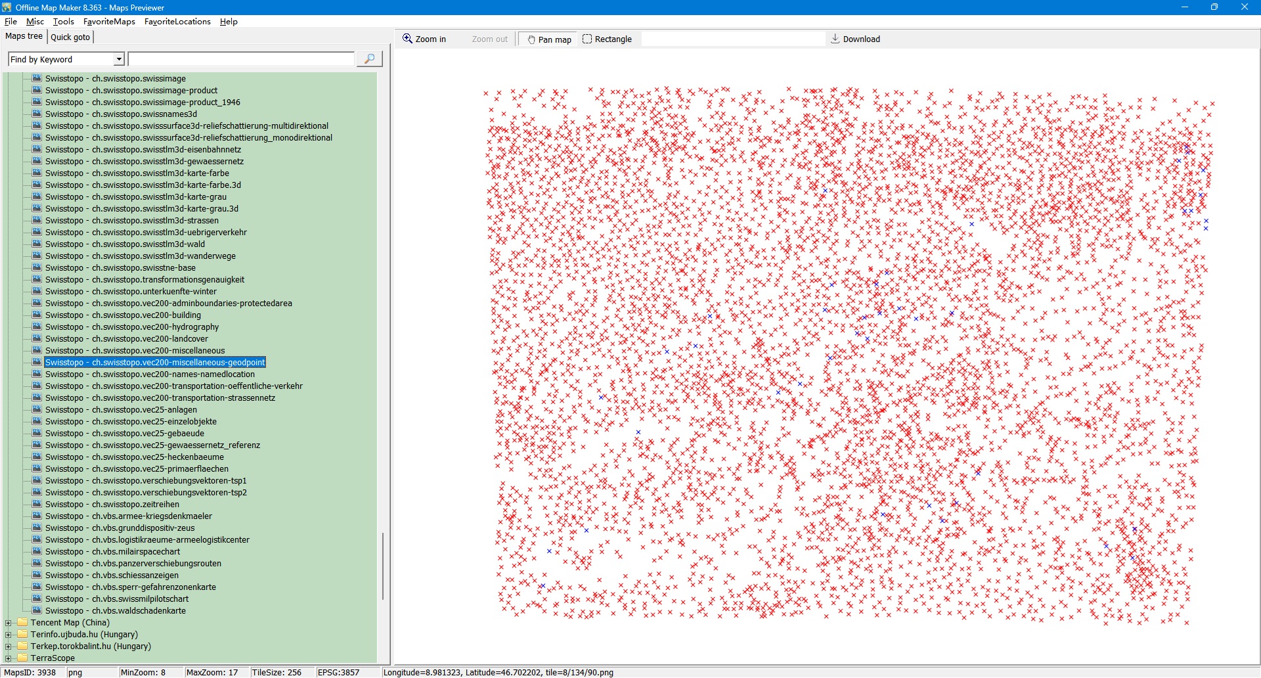Viewport: 1261px width, 678px height.
Task: Open the FavoriteLocations menu
Action: point(177,22)
